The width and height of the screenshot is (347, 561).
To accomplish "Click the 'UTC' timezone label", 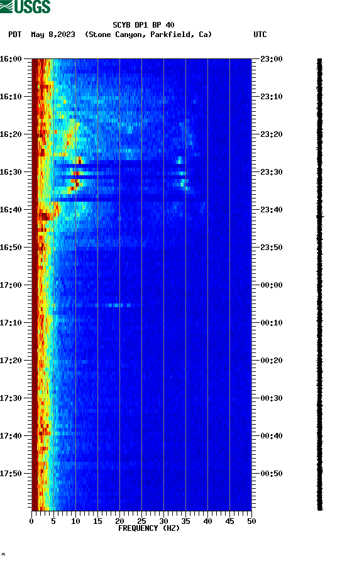I will tap(260, 35).
